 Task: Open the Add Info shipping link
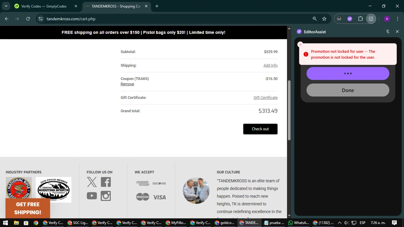tap(270, 65)
